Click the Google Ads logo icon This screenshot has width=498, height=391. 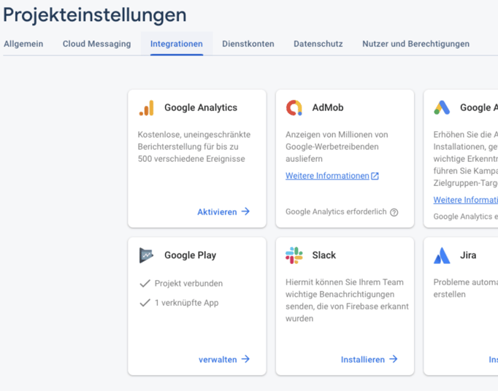pos(442,108)
